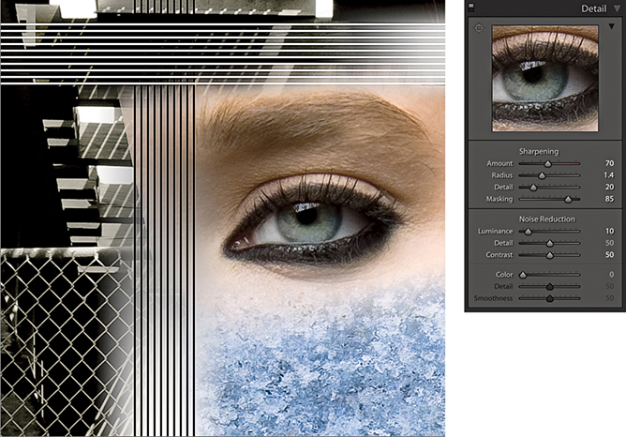Click the Masking value 85
Screen dimensions: 626x437
tap(609, 199)
